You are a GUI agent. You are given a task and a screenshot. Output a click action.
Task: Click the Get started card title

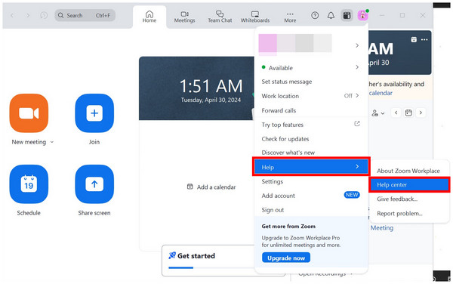pos(196,256)
